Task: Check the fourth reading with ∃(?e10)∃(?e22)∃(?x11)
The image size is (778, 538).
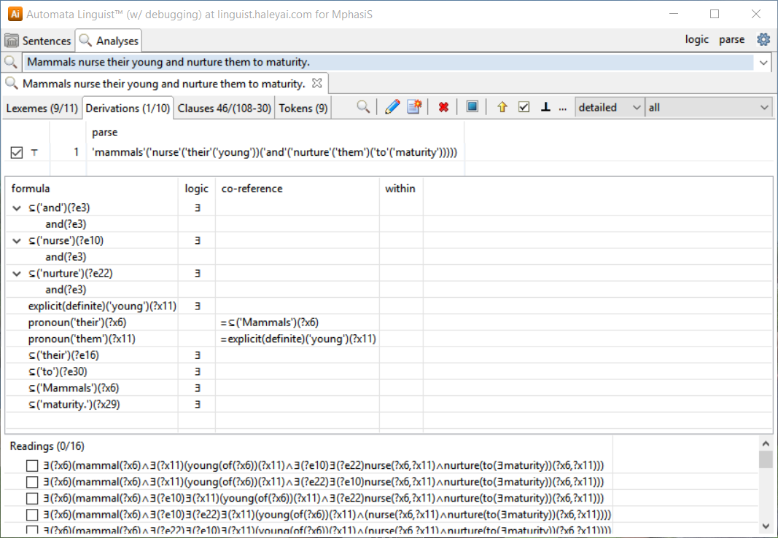Action: [32, 515]
